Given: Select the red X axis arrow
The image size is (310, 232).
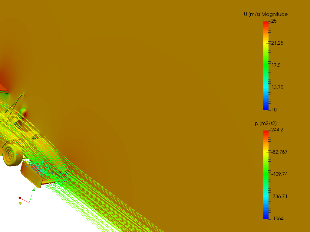Looking at the screenshot, I should pyautogui.click(x=20, y=198).
